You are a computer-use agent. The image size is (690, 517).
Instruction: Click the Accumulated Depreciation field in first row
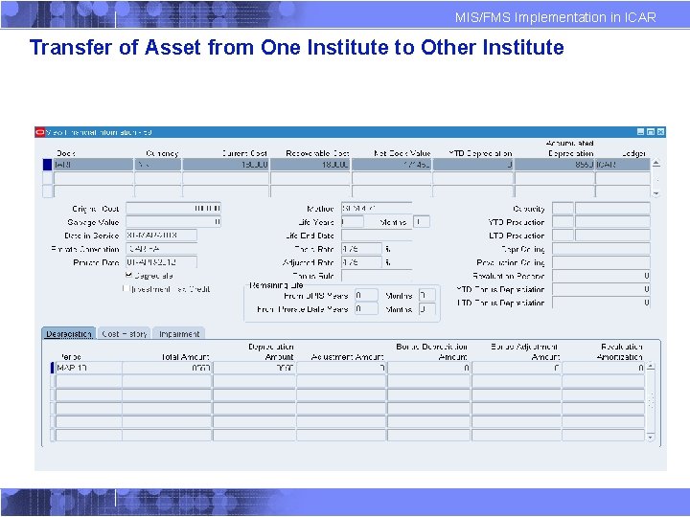click(555, 165)
